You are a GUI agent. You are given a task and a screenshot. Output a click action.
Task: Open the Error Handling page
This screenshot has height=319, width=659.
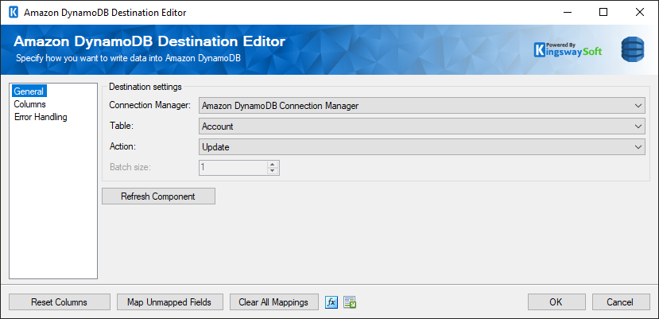coord(41,117)
